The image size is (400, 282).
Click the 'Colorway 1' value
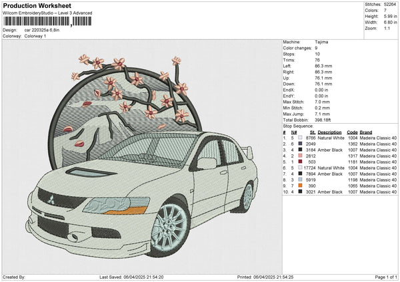[x=35, y=36]
